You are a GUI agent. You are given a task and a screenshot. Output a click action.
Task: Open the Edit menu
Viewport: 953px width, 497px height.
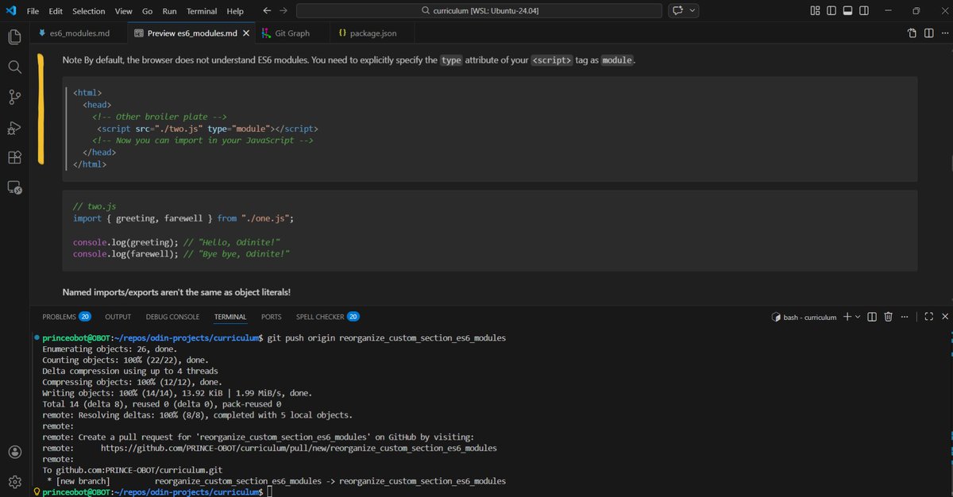(x=56, y=11)
